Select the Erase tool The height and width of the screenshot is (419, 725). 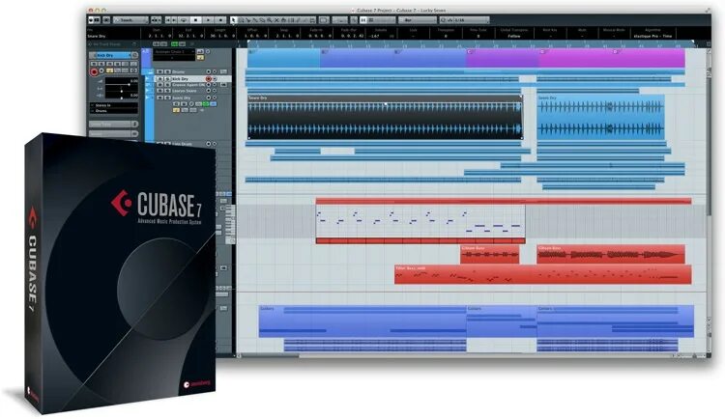(262, 20)
